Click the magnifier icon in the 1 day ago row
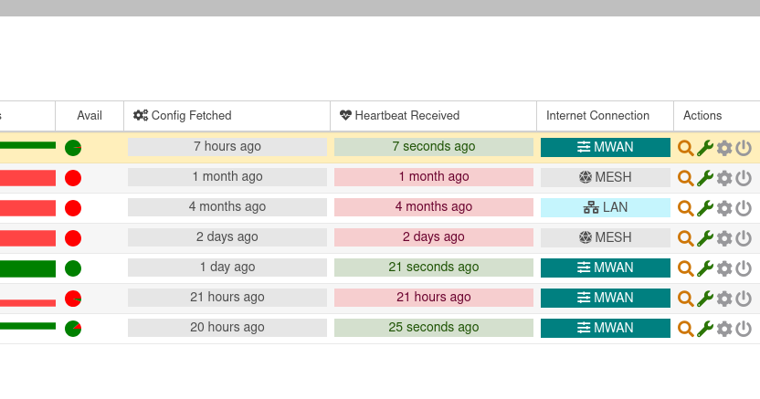This screenshot has height=399, width=760. pyautogui.click(x=685, y=268)
